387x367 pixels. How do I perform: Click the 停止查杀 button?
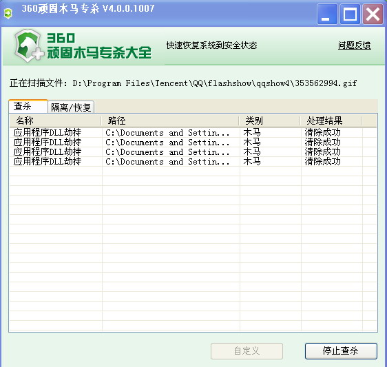341,350
